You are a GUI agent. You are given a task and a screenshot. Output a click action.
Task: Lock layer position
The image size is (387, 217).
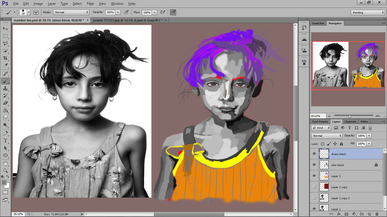point(335,144)
